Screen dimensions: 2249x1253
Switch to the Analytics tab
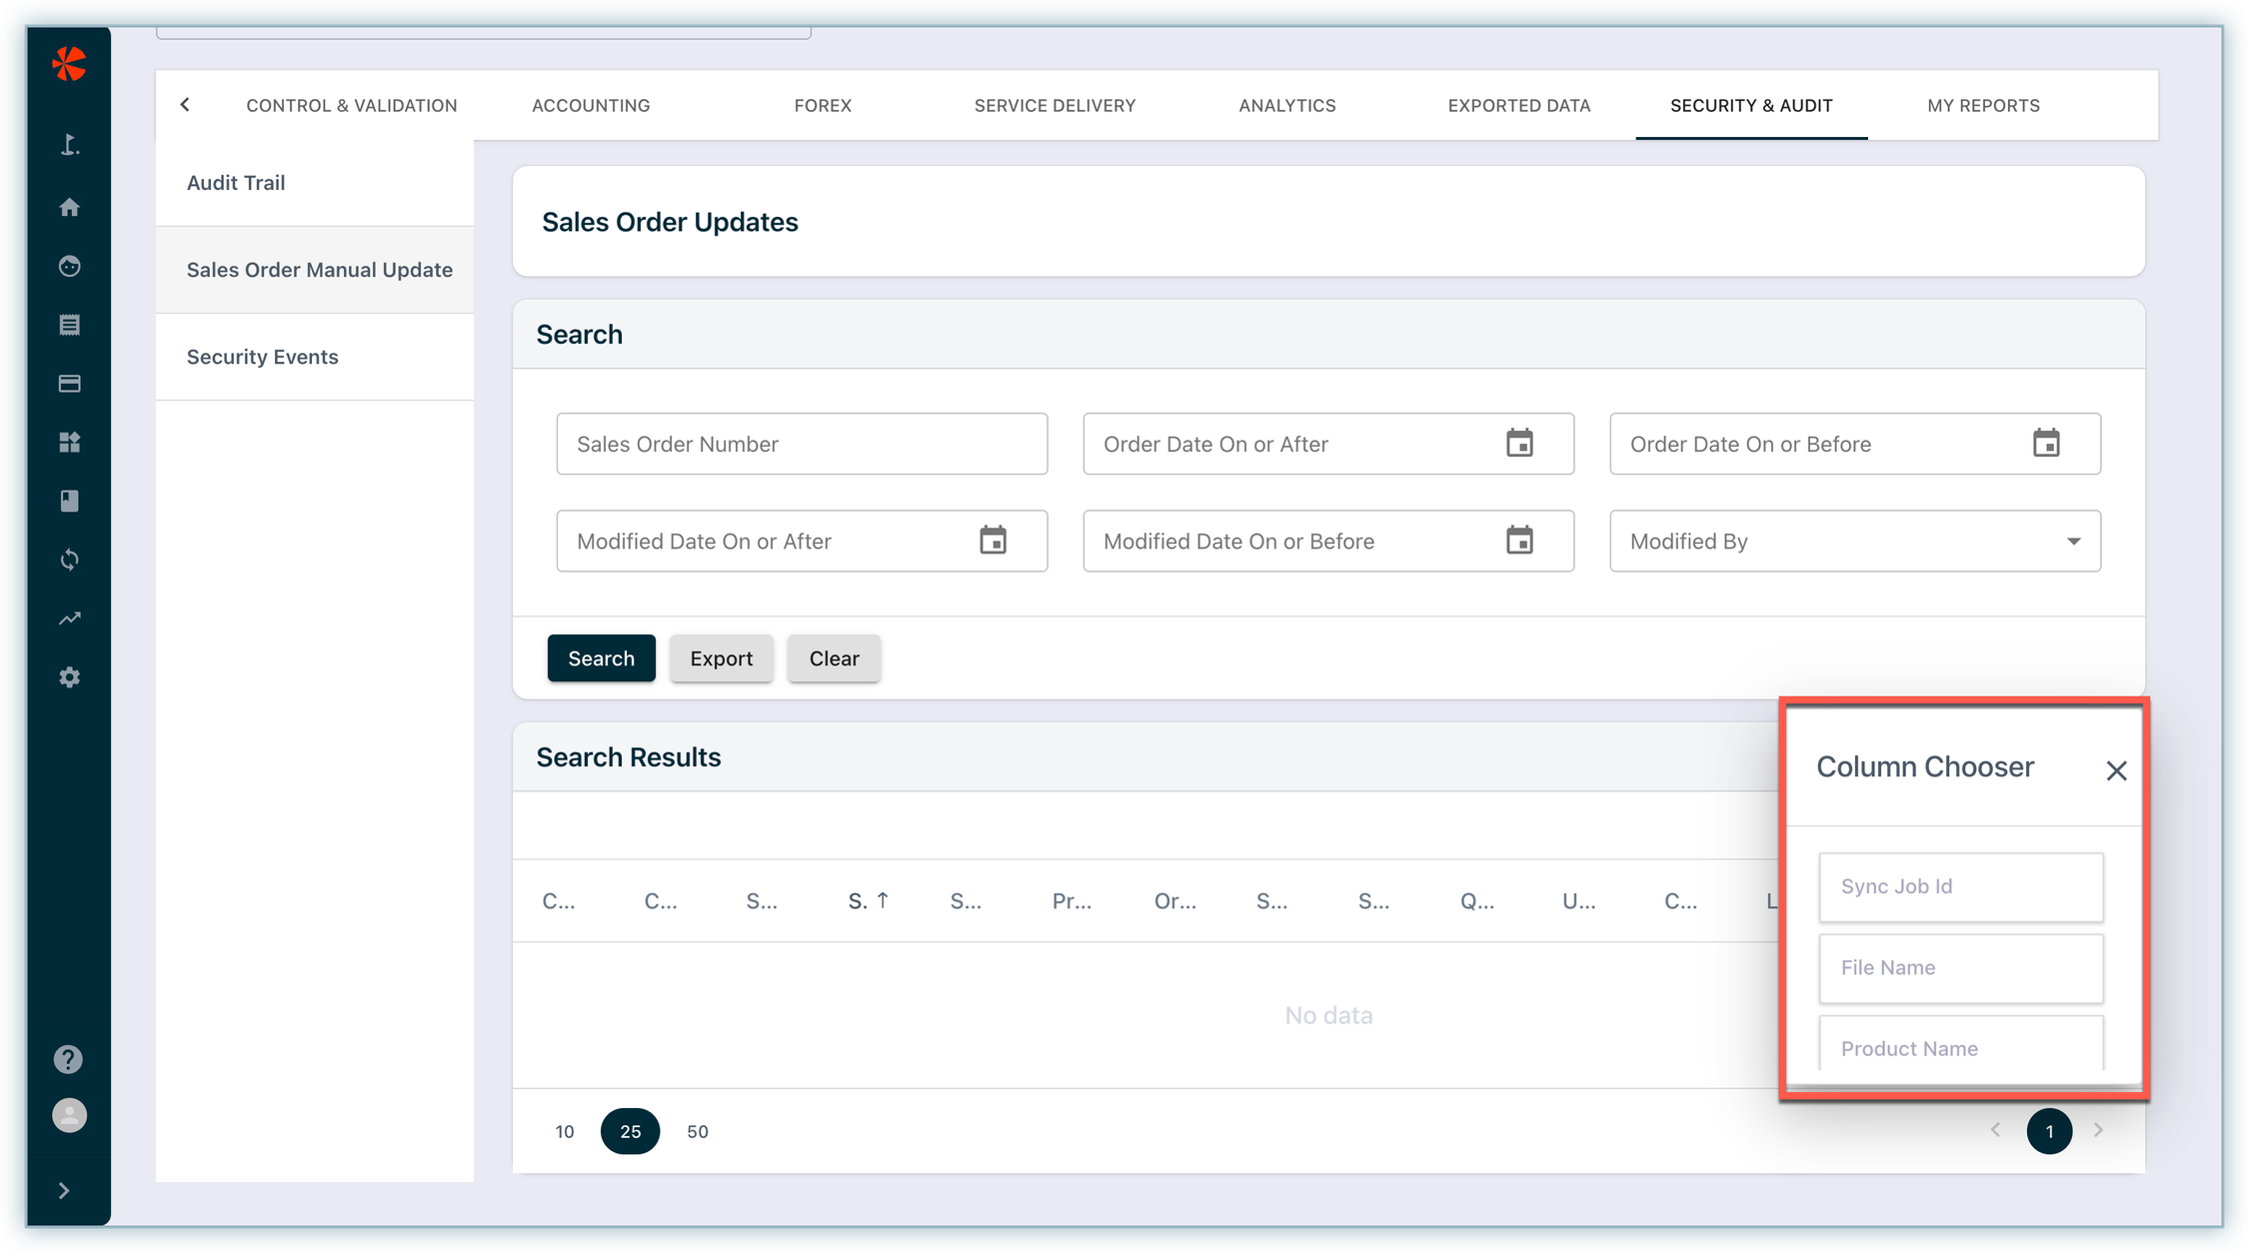1286,105
